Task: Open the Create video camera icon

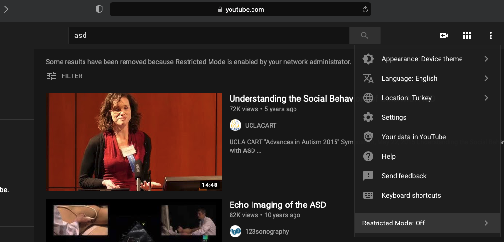Action: (443, 36)
